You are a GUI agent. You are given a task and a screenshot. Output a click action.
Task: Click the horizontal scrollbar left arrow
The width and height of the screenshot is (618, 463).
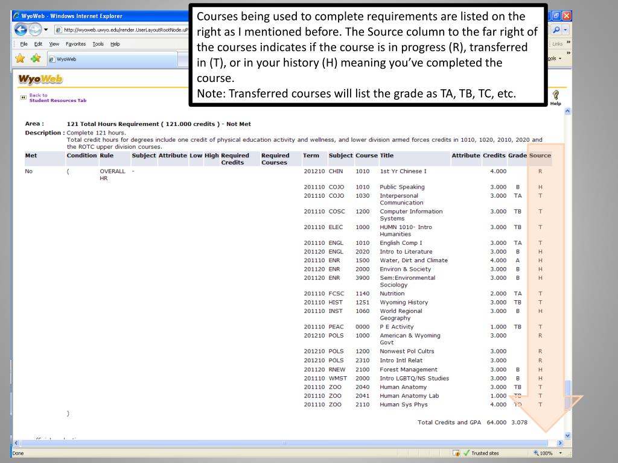pyautogui.click(x=16, y=443)
